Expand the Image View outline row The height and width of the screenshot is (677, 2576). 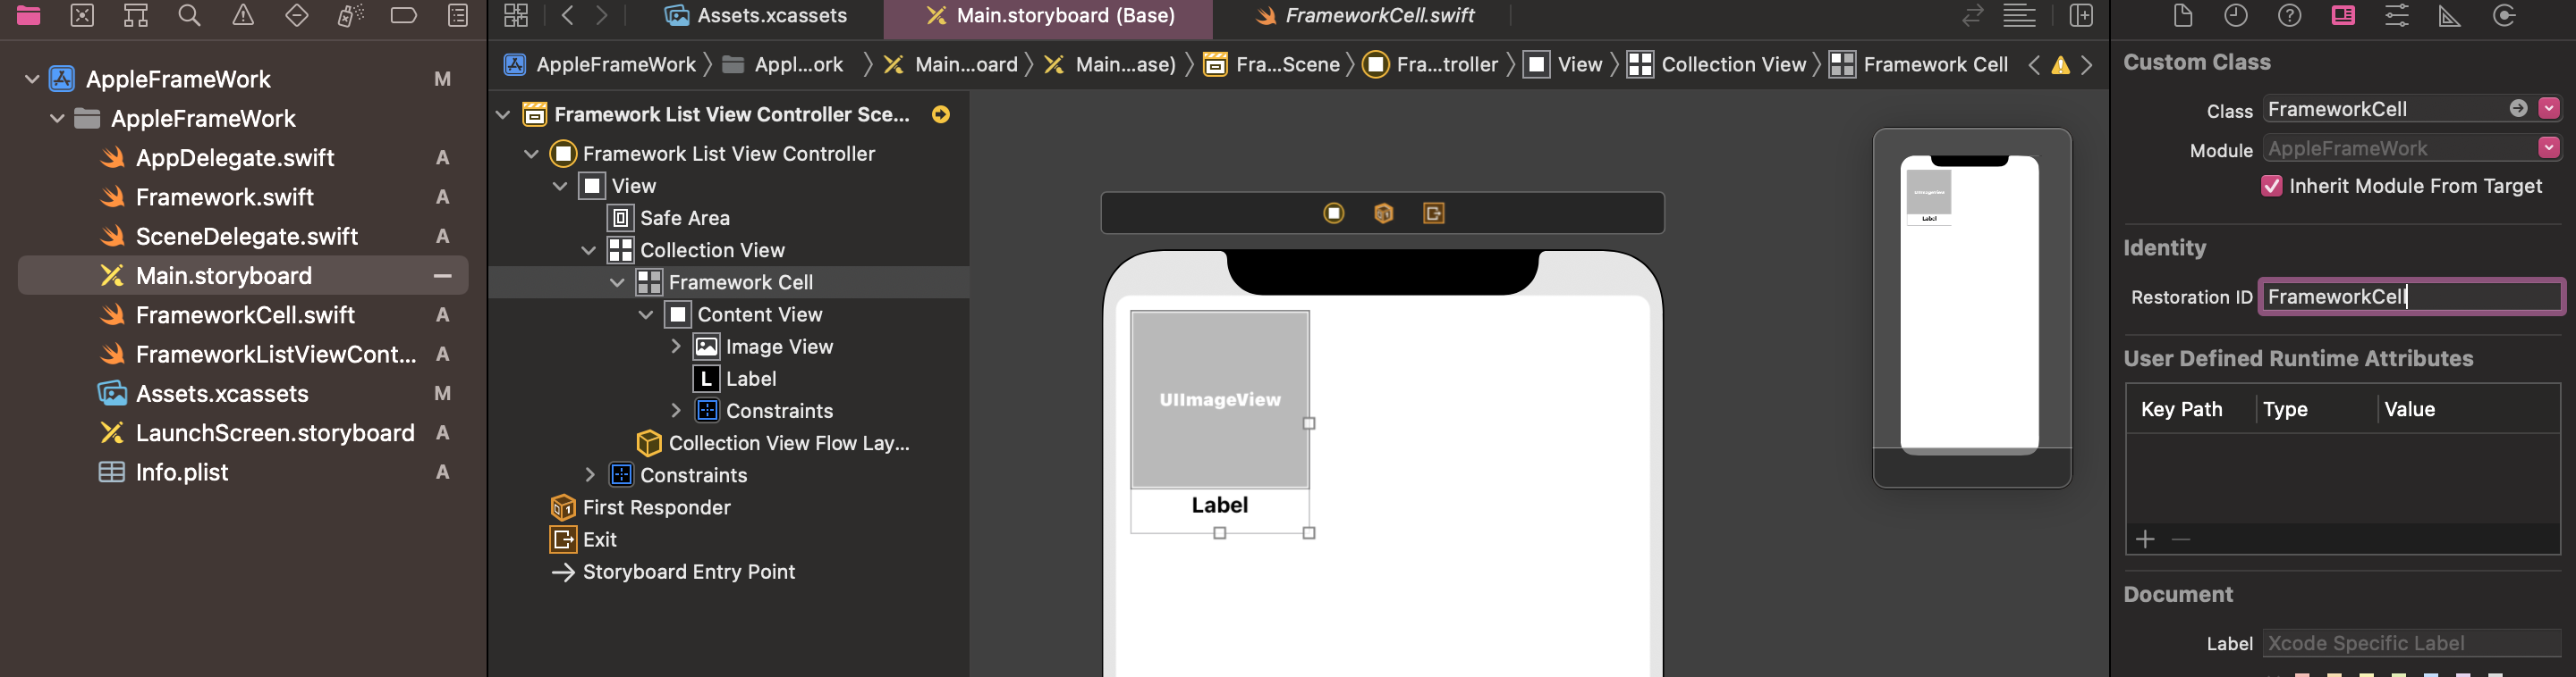[675, 346]
